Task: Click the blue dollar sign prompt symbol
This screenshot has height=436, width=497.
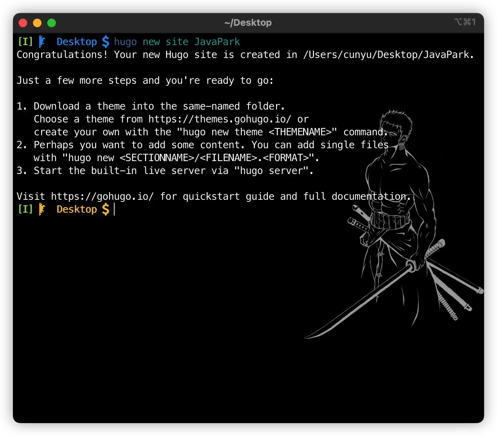Action: pos(105,42)
